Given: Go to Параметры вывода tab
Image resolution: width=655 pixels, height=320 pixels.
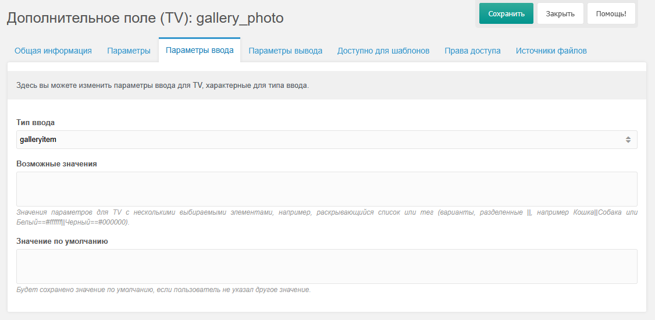Looking at the screenshot, I should click(285, 51).
